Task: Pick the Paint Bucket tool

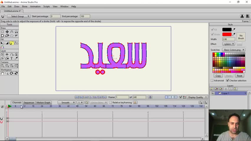Action: 7,43
